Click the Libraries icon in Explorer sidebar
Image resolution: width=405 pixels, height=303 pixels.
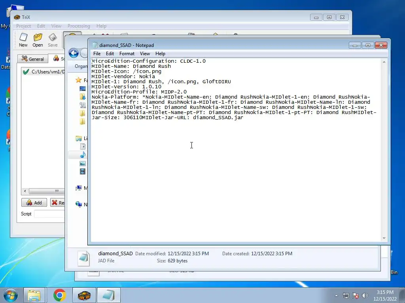tap(79, 138)
